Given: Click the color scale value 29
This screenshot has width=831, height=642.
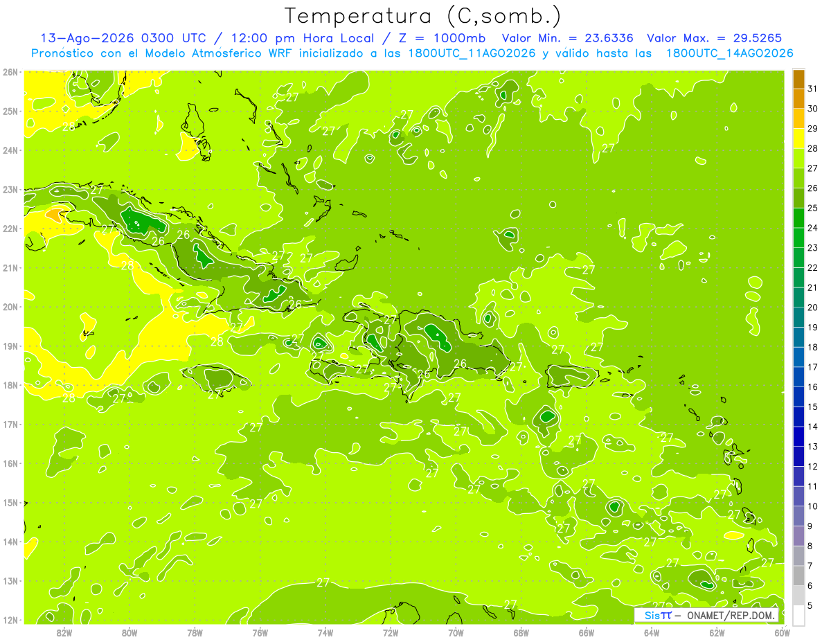Looking at the screenshot, I should (812, 128).
